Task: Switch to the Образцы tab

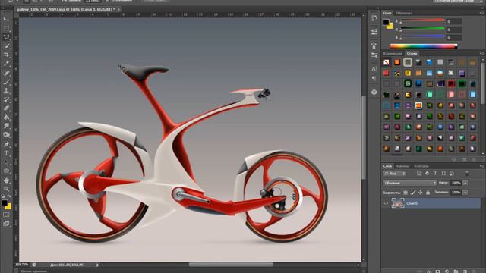Action: pos(404,14)
